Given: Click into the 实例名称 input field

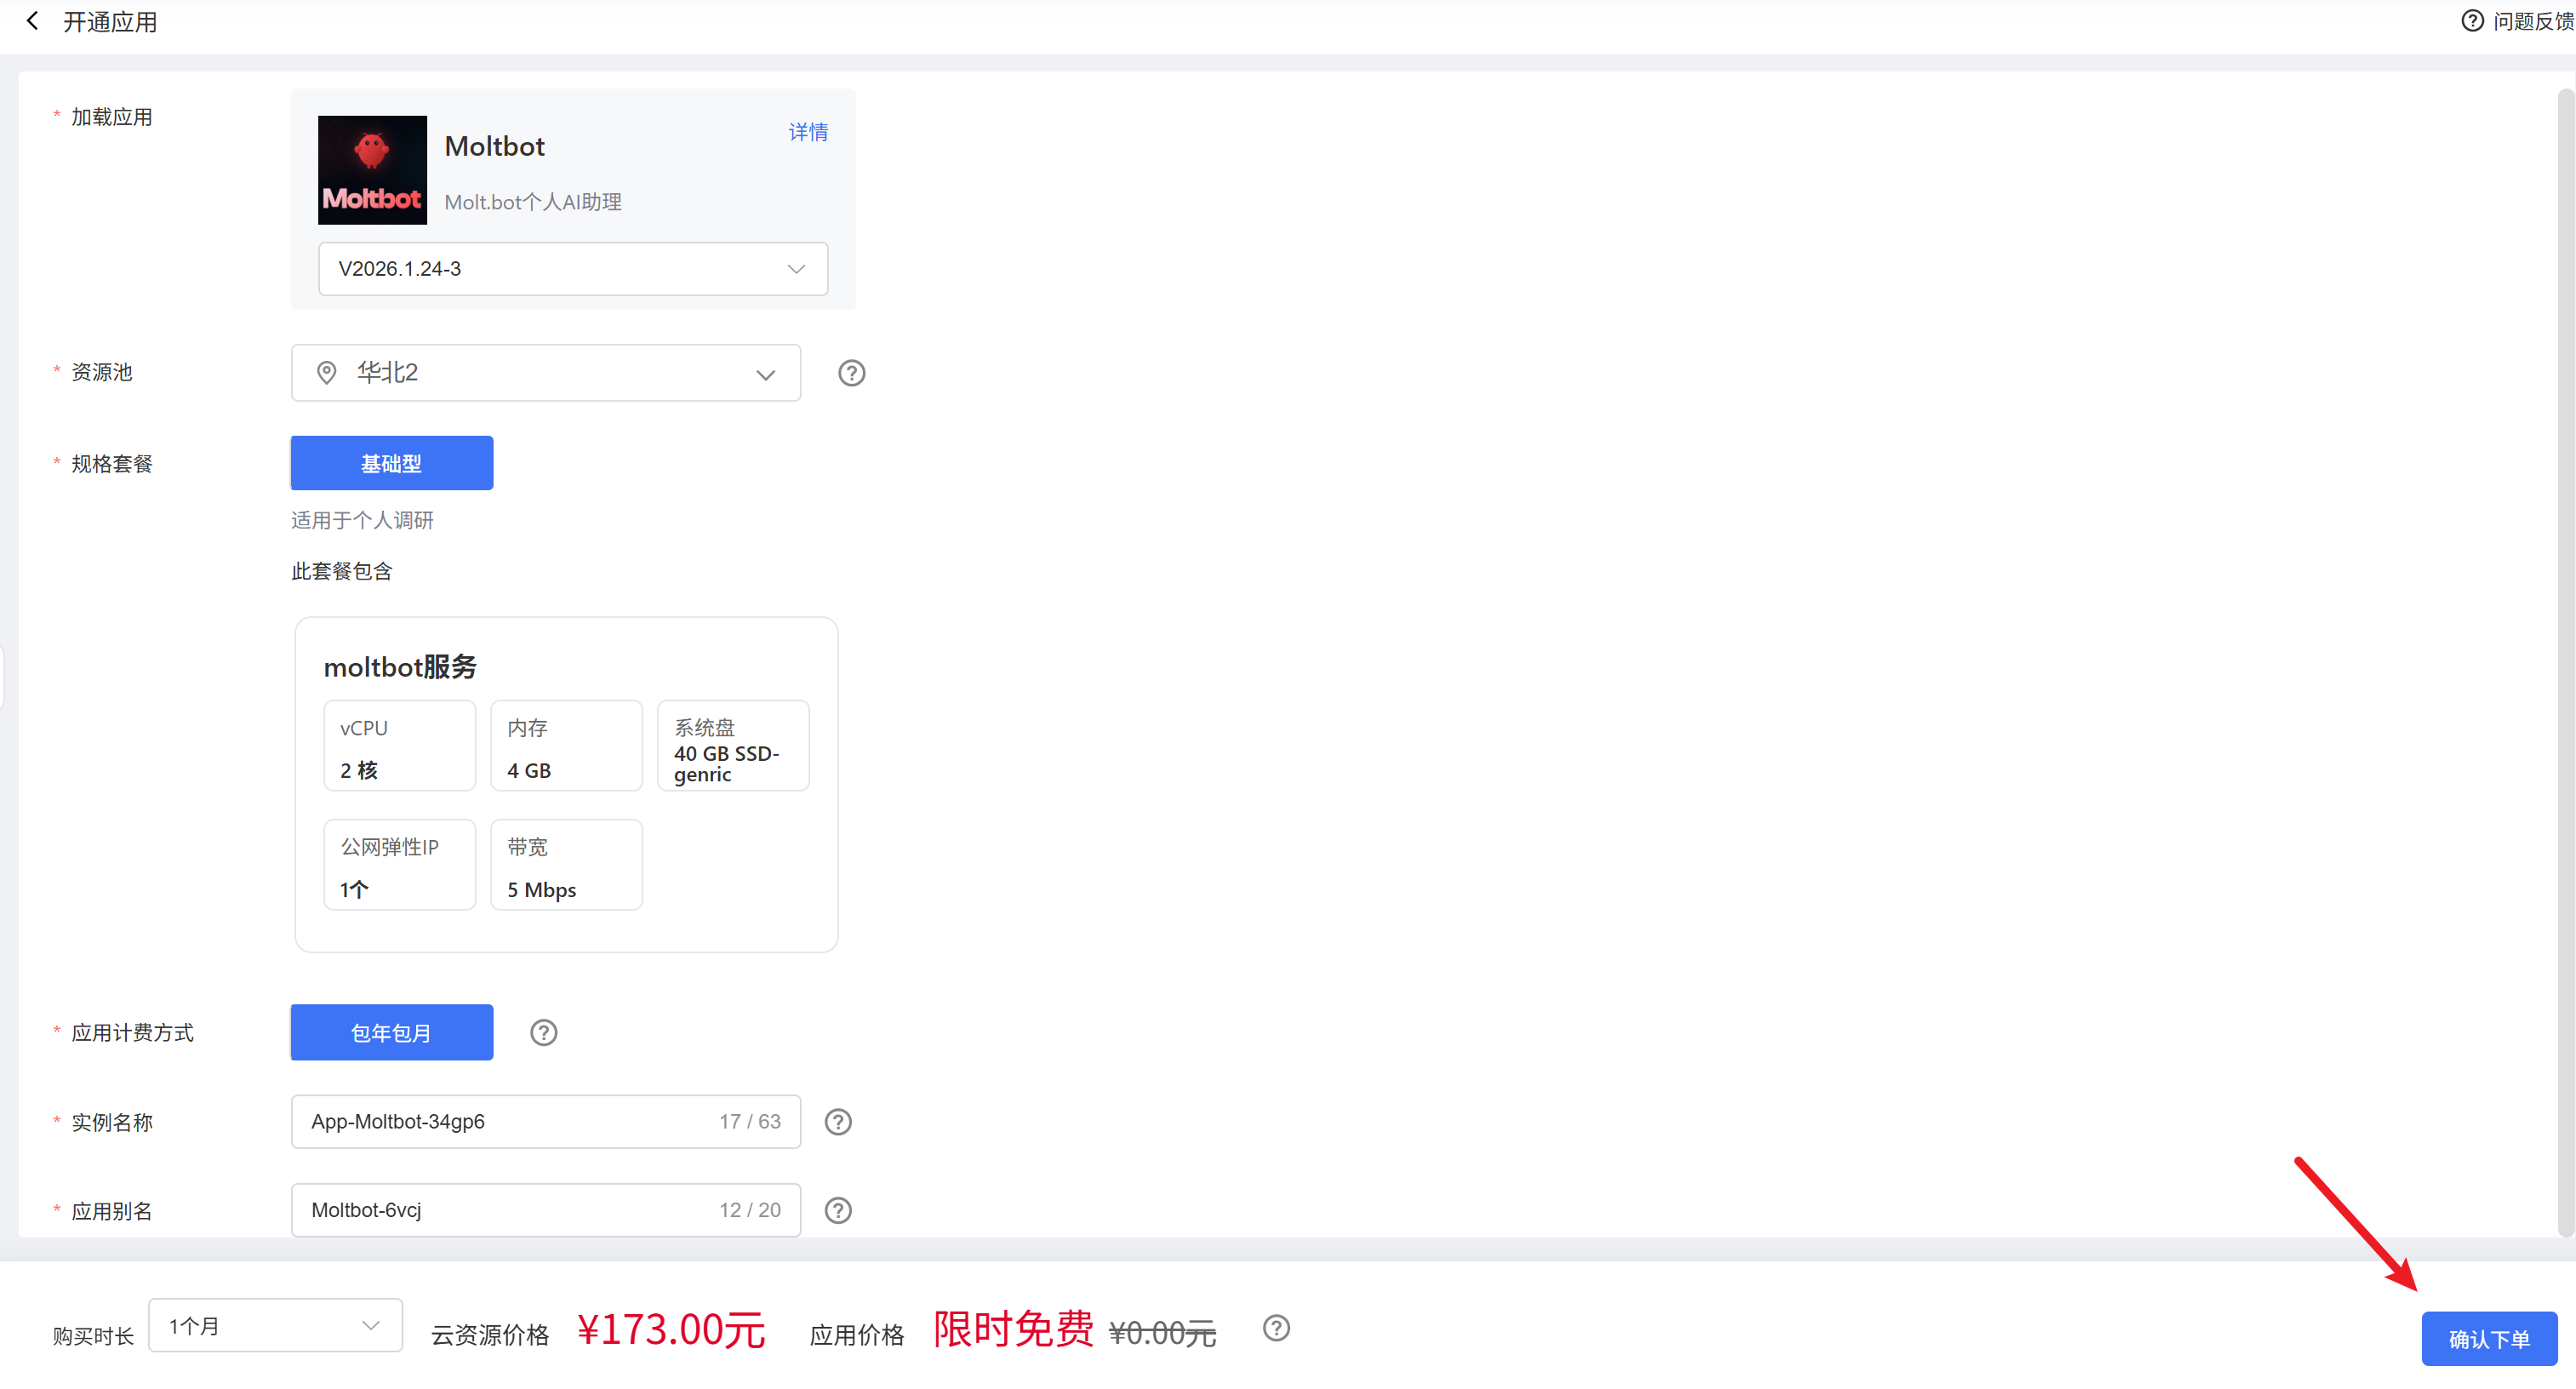Looking at the screenshot, I should click(500, 1122).
